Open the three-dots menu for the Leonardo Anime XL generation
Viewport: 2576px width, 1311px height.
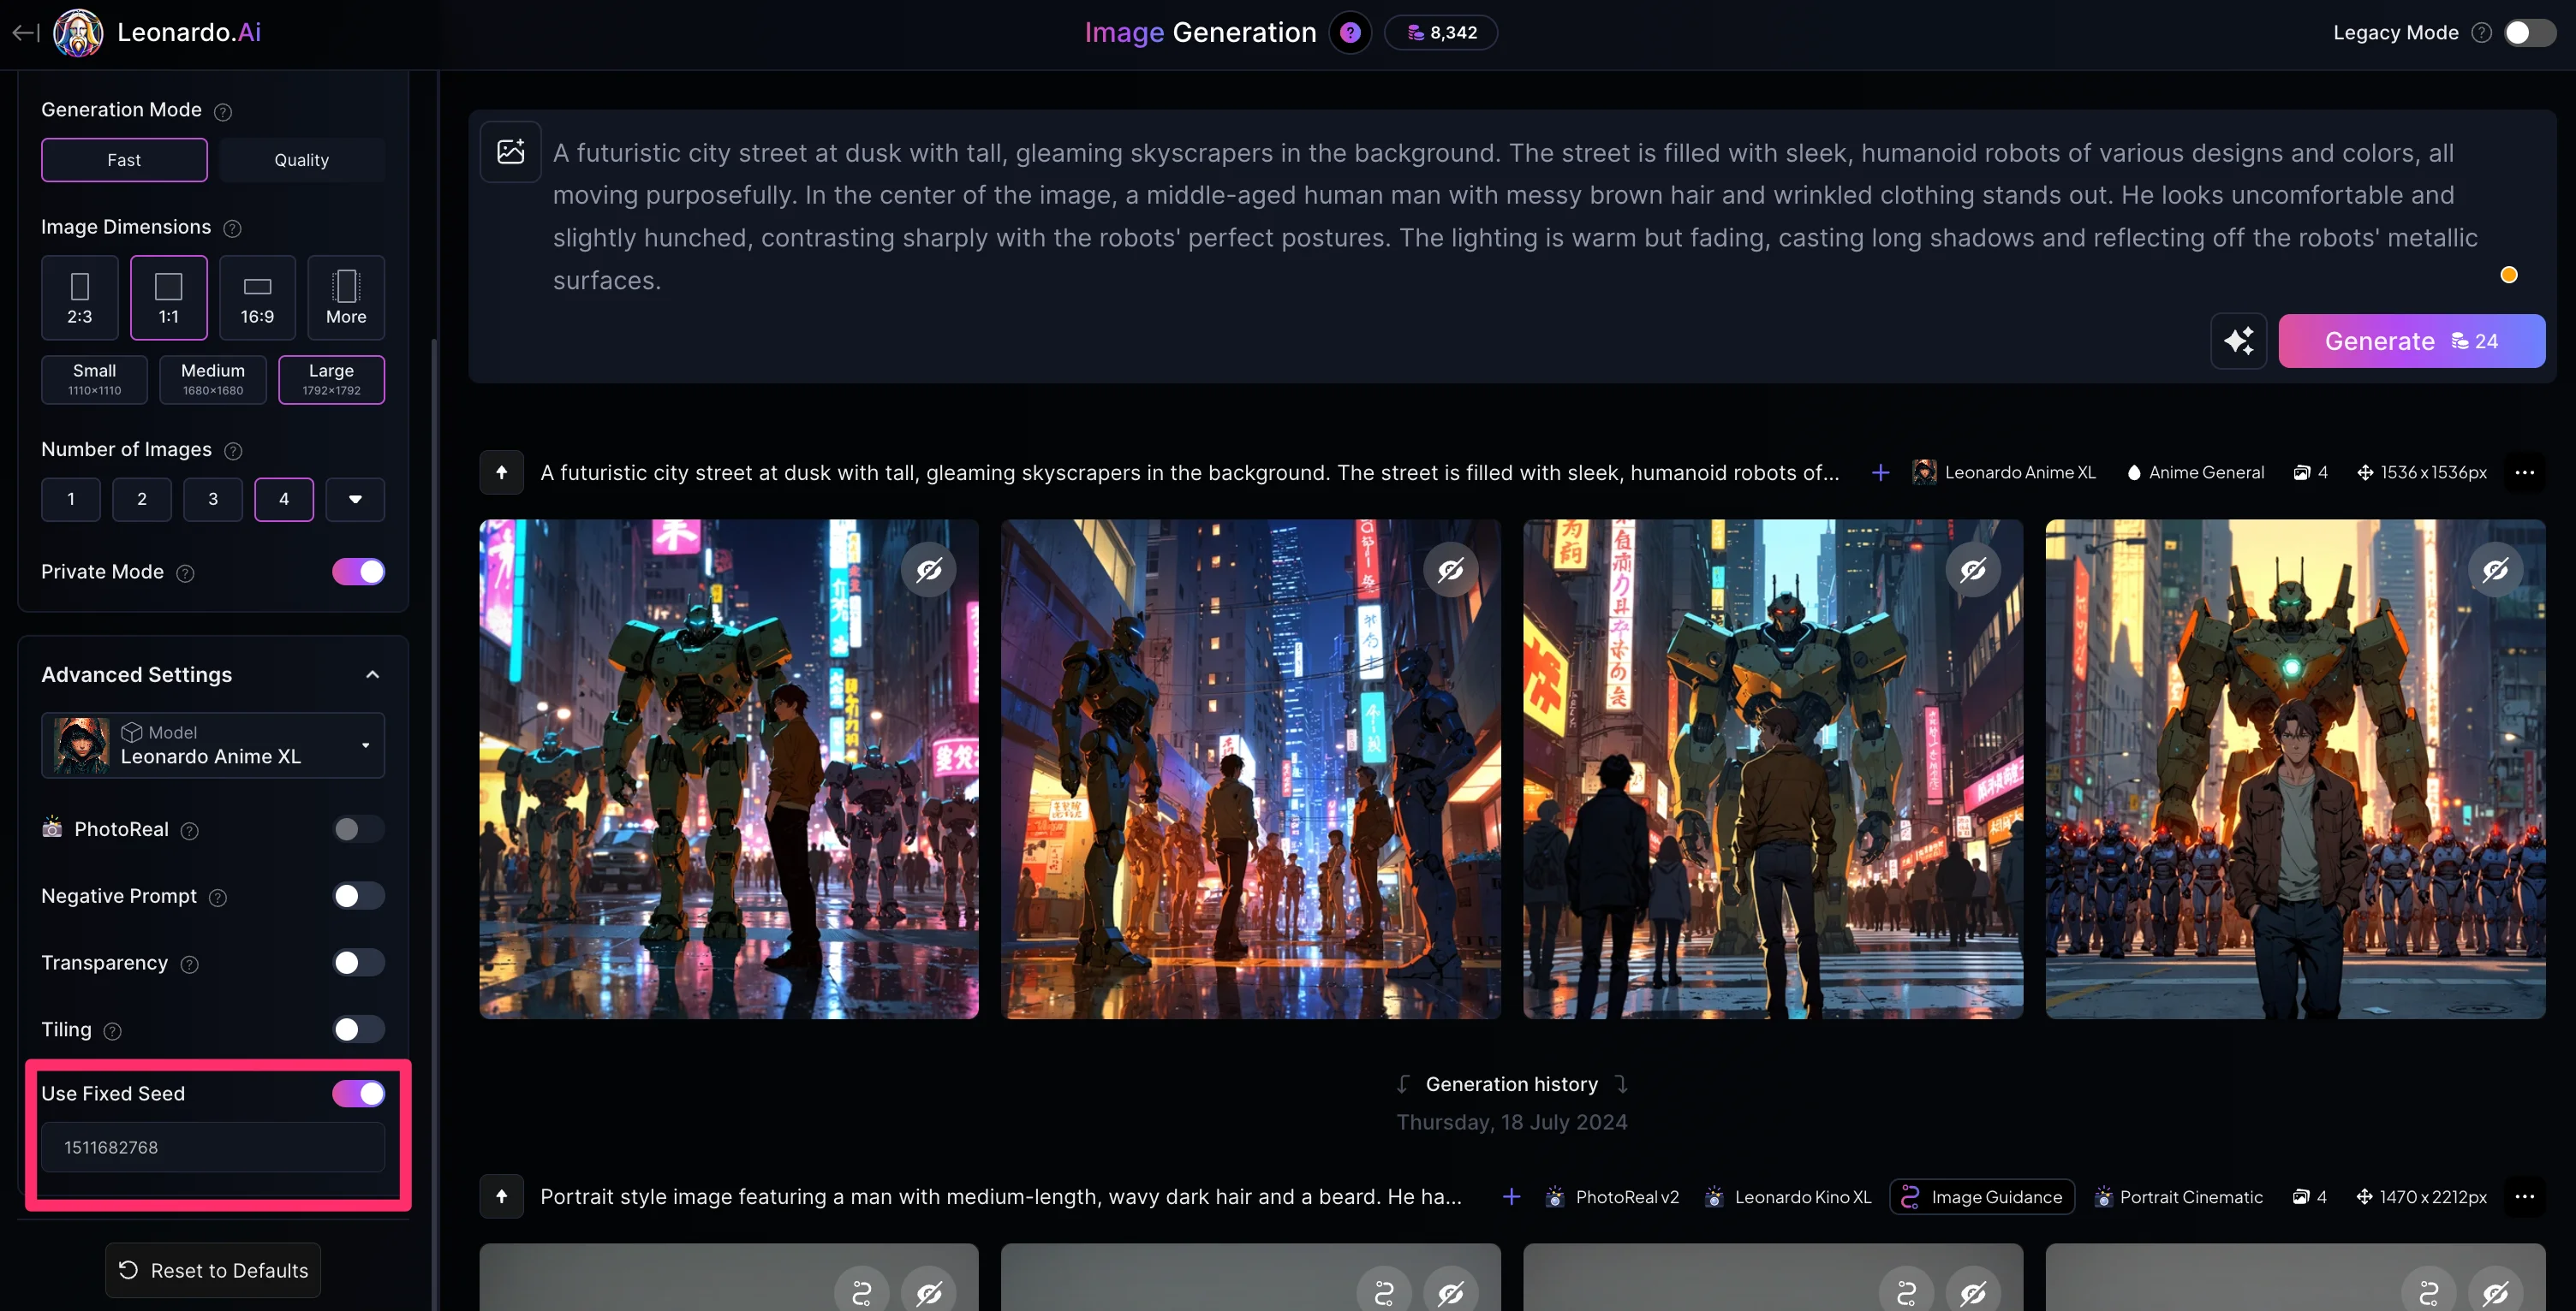[2524, 472]
